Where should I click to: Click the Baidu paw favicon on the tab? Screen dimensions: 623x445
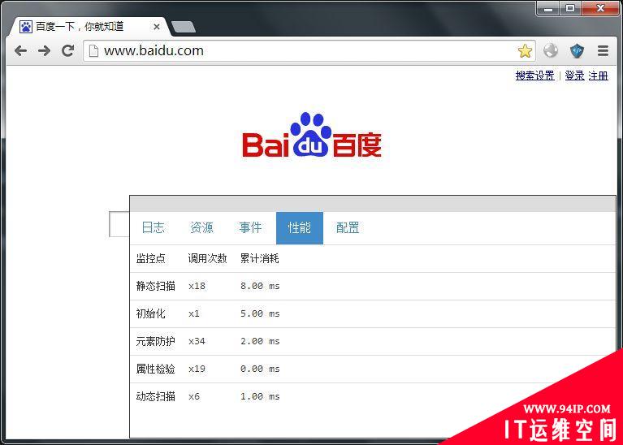[x=25, y=27]
